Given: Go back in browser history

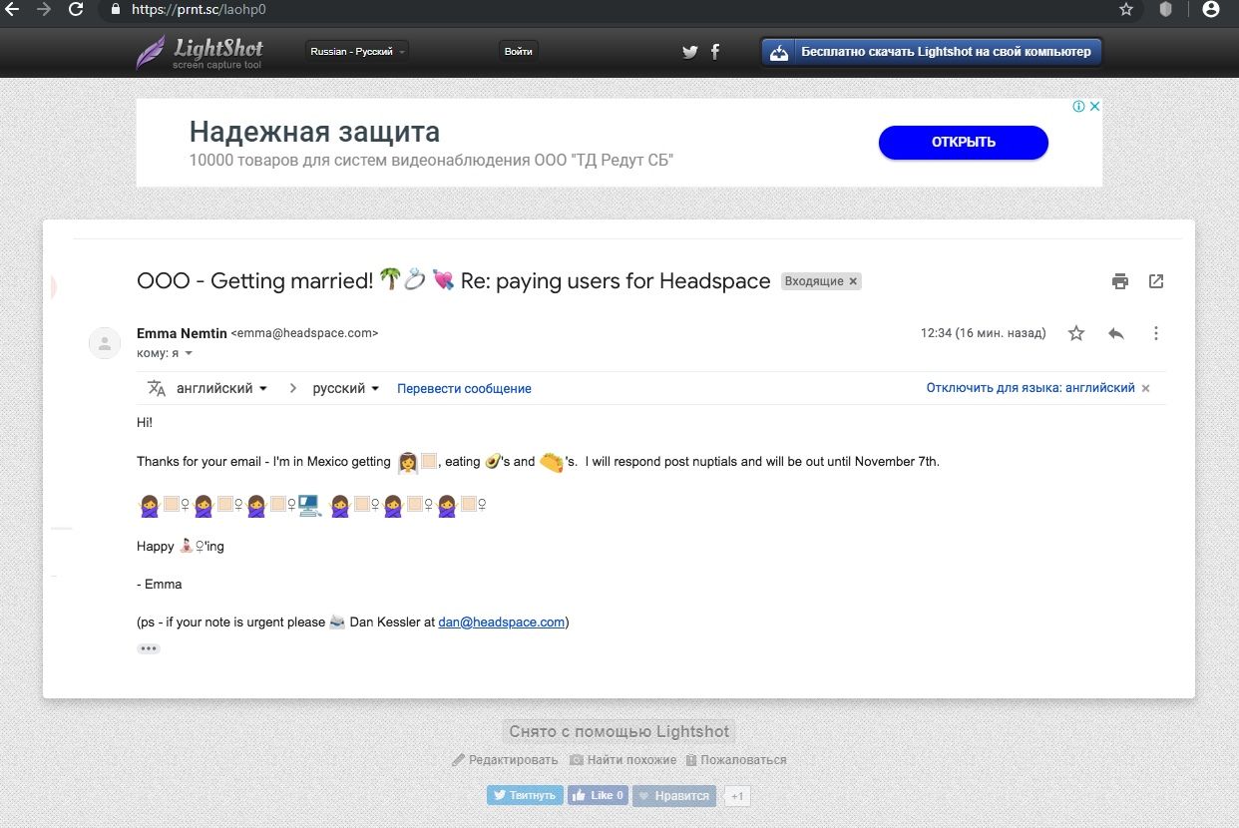Looking at the screenshot, I should pyautogui.click(x=10, y=9).
